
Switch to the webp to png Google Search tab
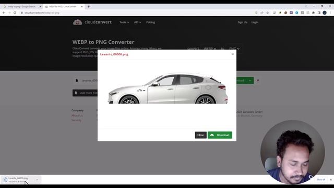pos(21,7)
